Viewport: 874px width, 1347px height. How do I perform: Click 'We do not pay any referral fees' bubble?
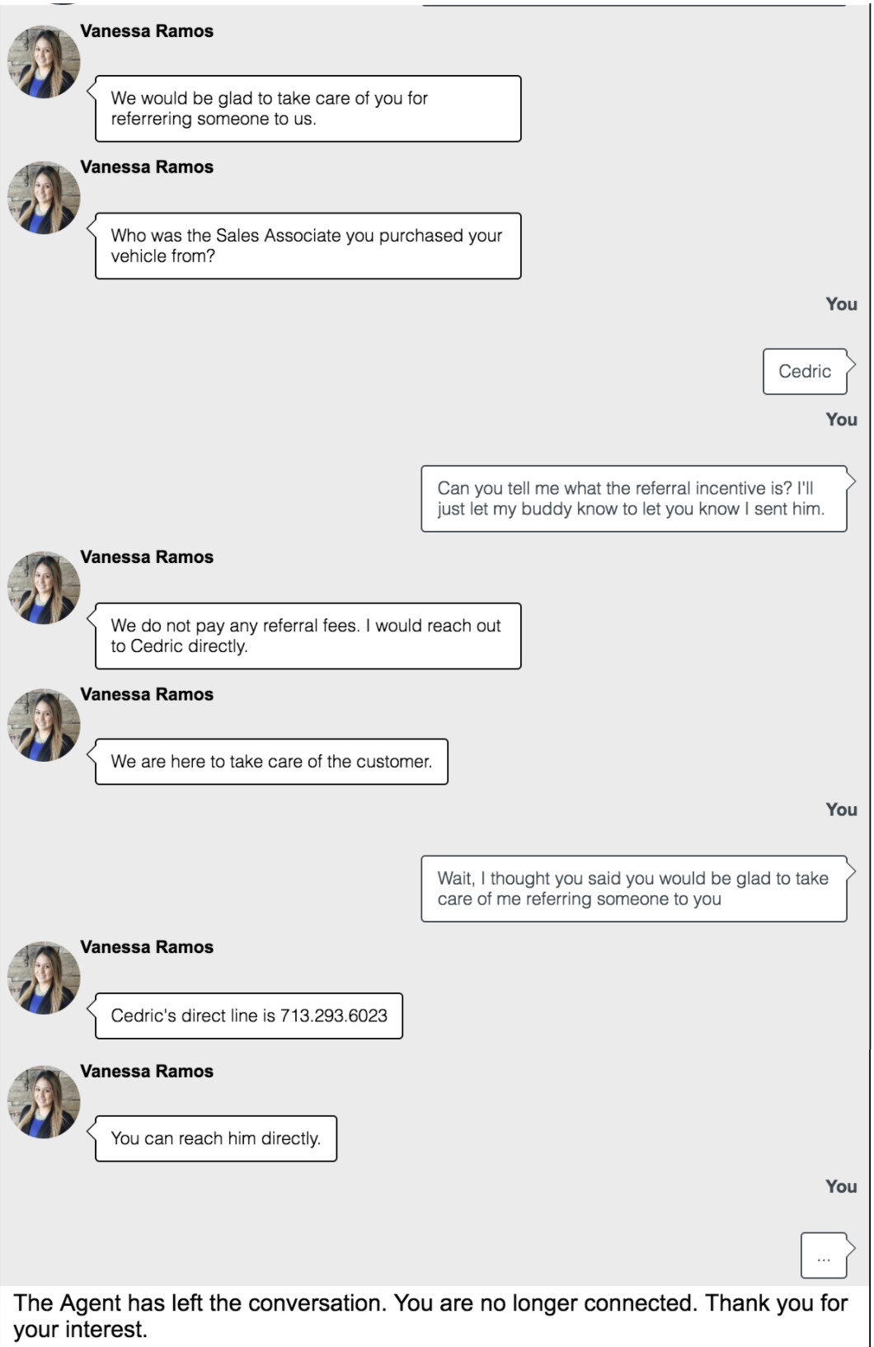coord(308,636)
